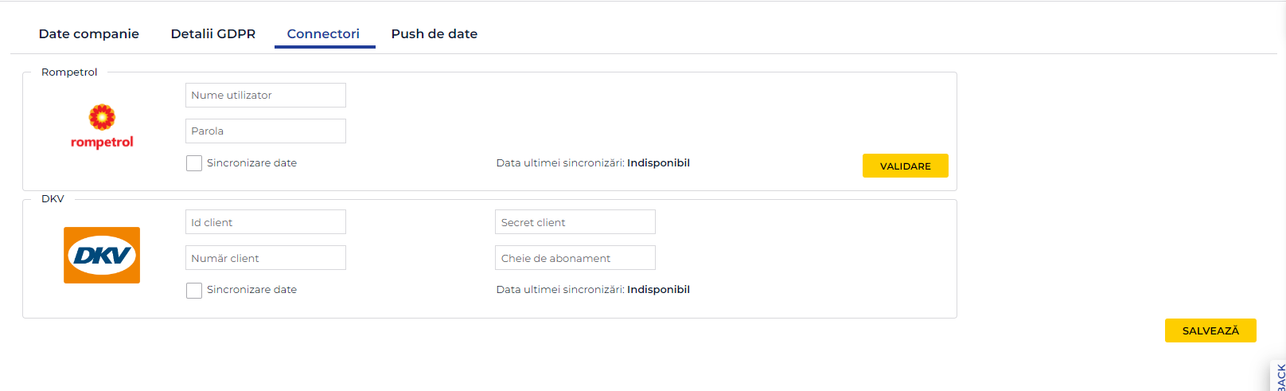Focus the Nume utilizator field
The image size is (1286, 391).
pyautogui.click(x=266, y=95)
